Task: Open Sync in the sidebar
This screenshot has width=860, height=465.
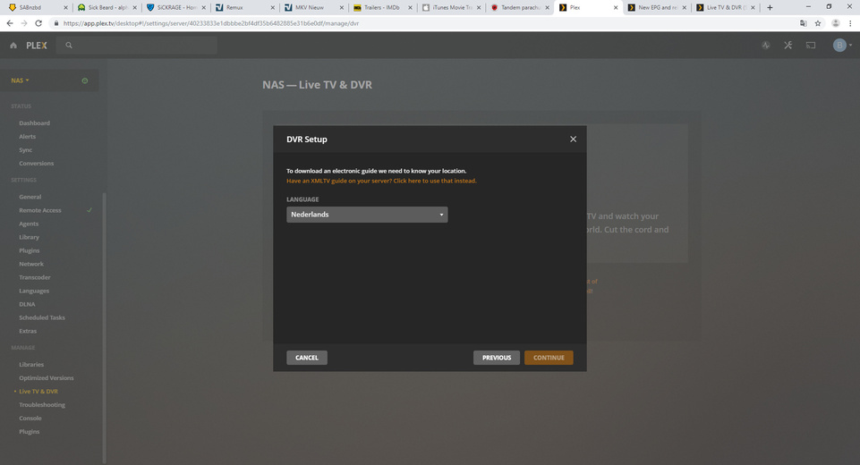Action: tap(25, 150)
